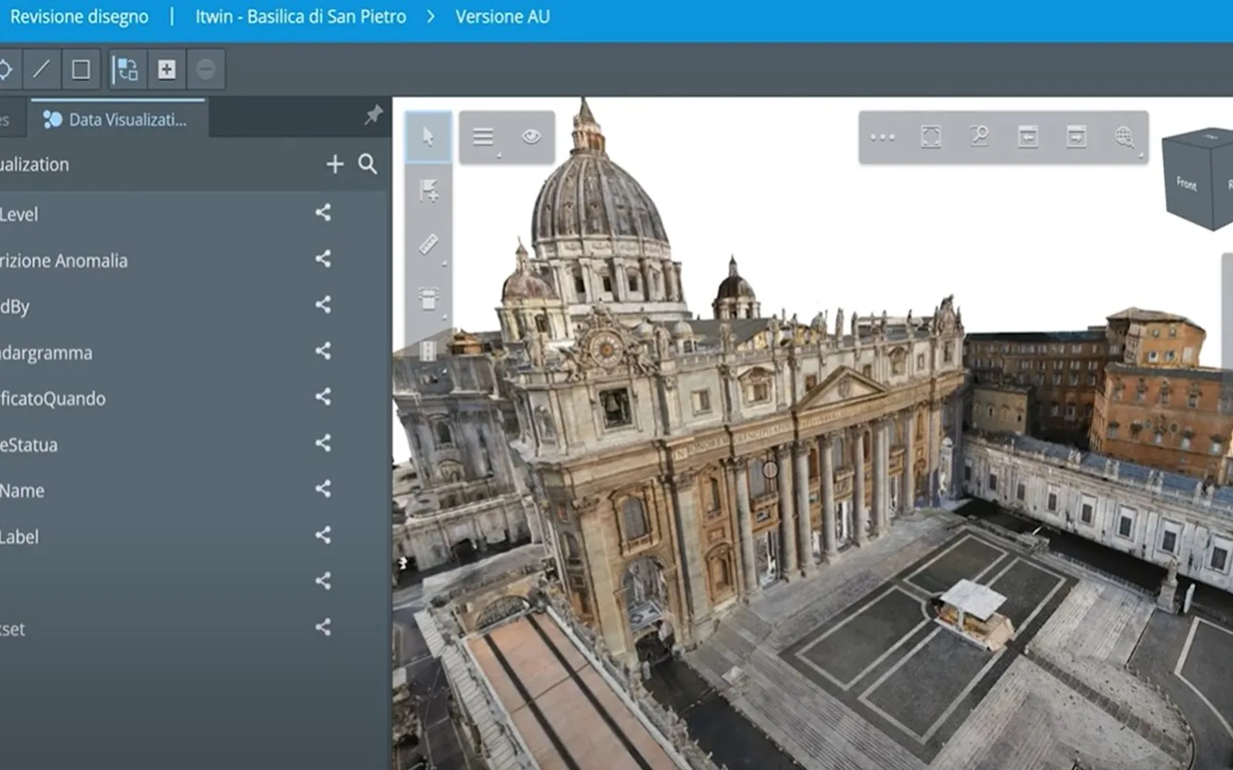This screenshot has width=1233, height=770.
Task: Select the section clipping tool
Action: pyautogui.click(x=428, y=298)
